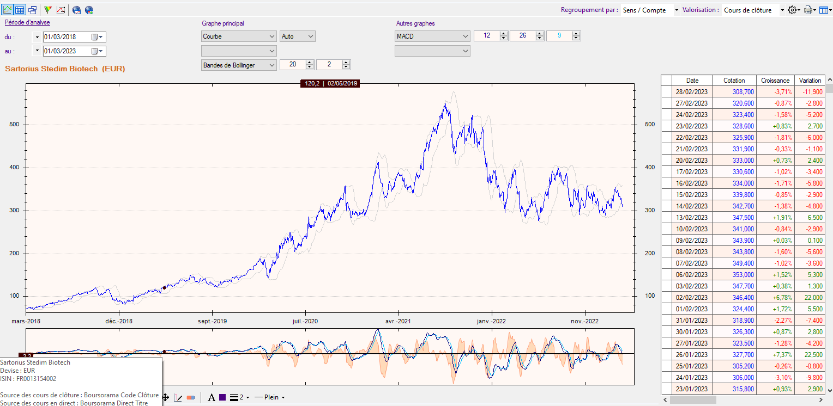Expand the MACD indicator dropdown
The image size is (833, 406).
pos(432,36)
